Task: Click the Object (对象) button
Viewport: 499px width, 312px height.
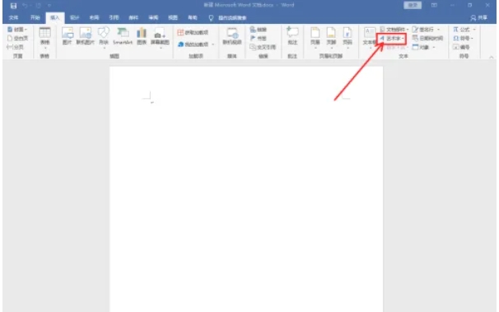Action: pyautogui.click(x=423, y=47)
